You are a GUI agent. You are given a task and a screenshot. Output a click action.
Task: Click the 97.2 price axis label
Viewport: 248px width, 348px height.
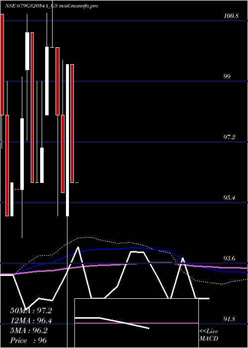coord(229,137)
